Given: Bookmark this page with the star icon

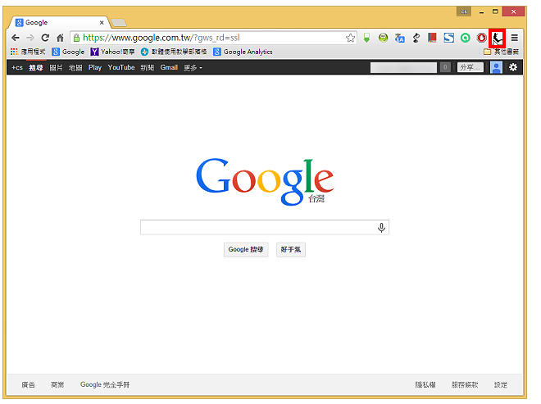Looking at the screenshot, I should coord(350,38).
